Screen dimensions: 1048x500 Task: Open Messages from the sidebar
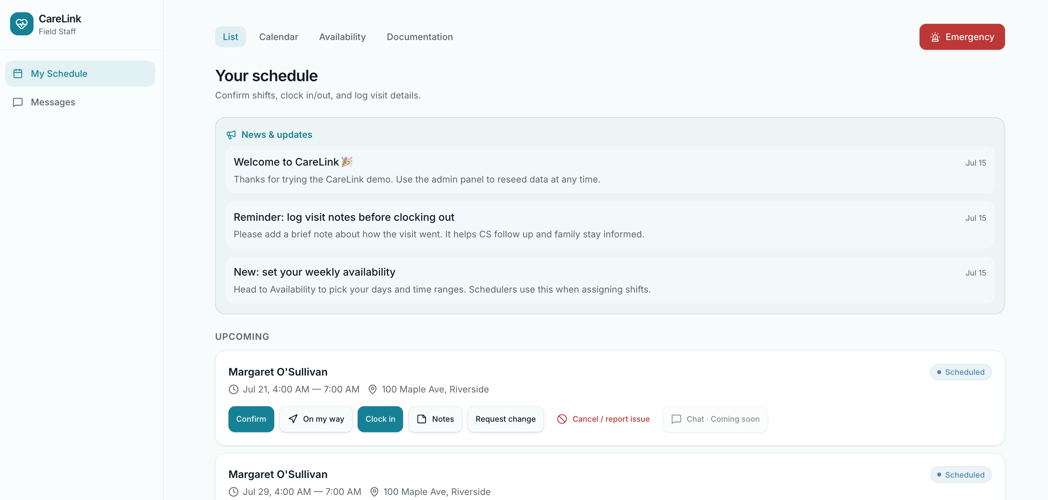point(80,102)
